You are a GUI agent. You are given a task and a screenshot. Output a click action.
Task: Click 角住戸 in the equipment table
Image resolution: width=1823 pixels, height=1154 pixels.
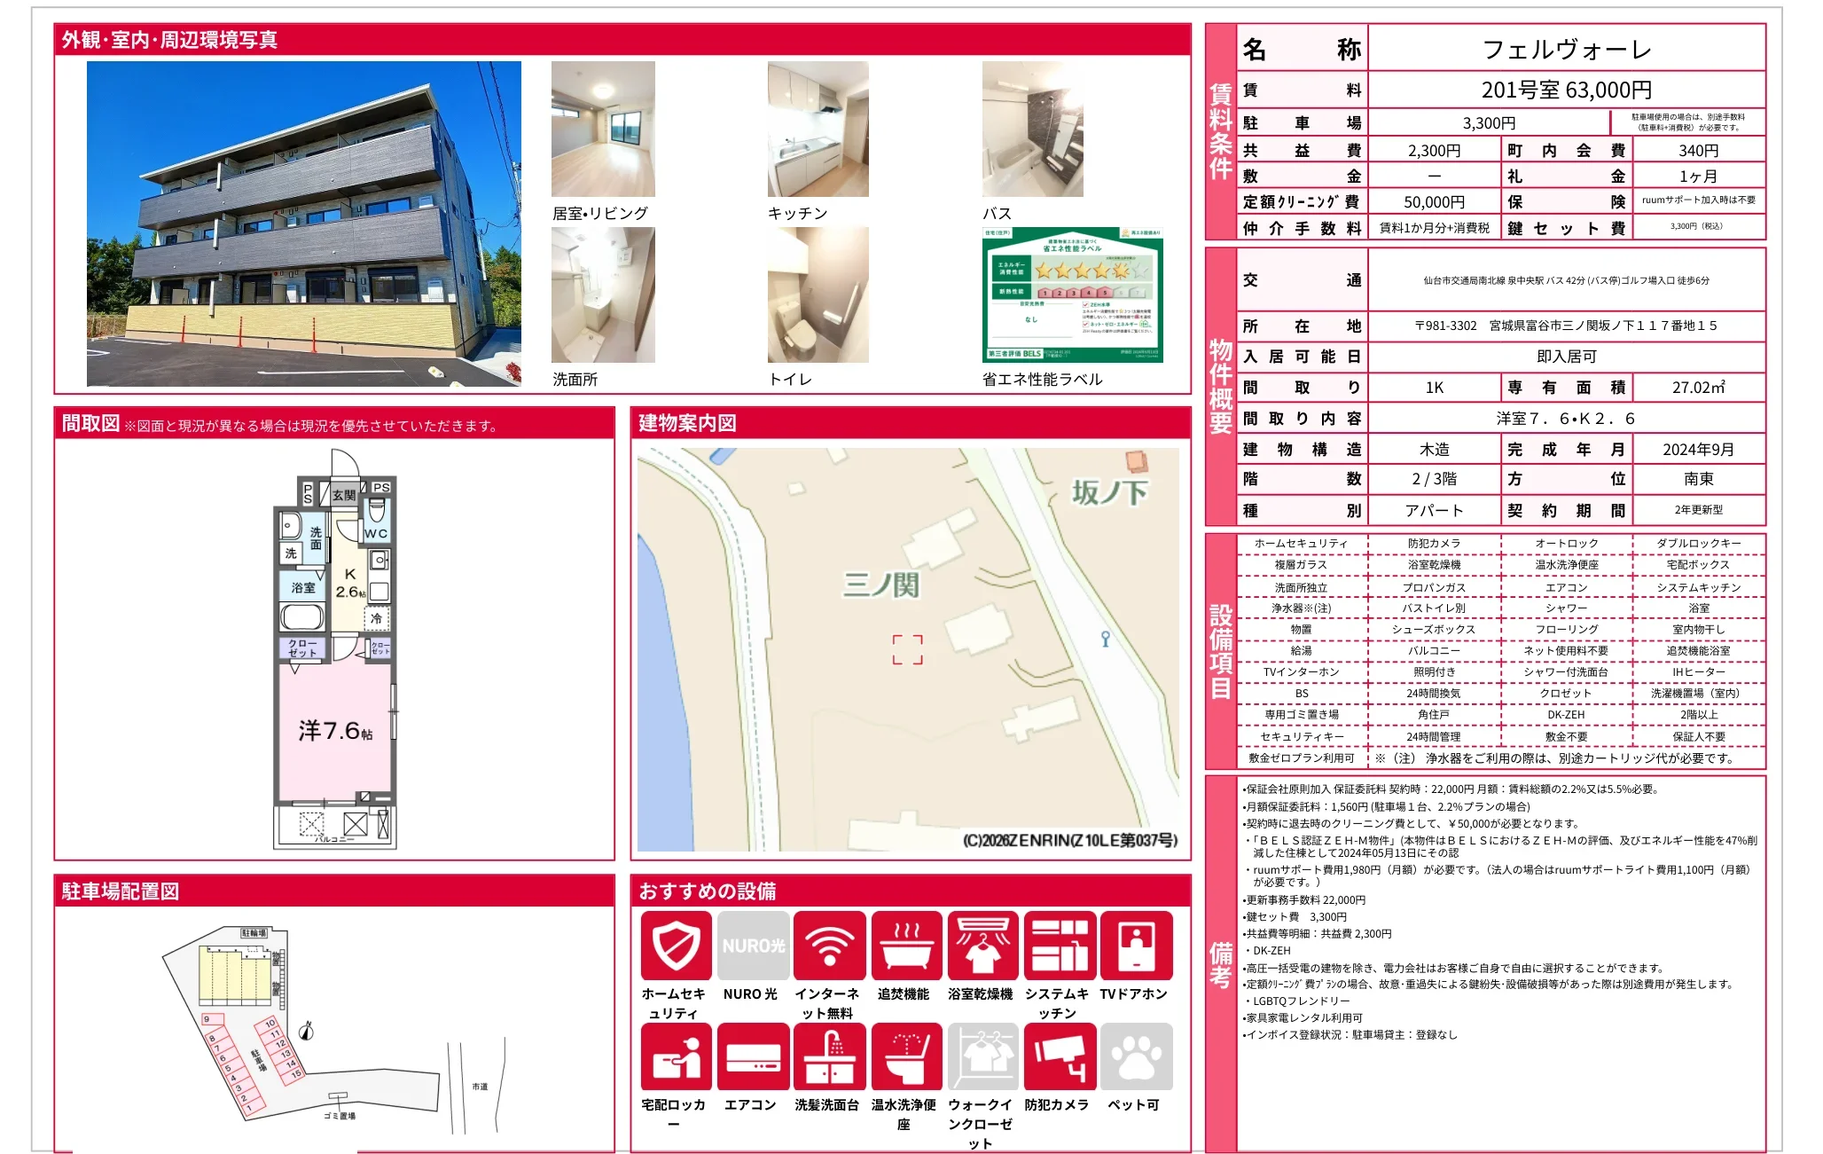pos(1434,714)
